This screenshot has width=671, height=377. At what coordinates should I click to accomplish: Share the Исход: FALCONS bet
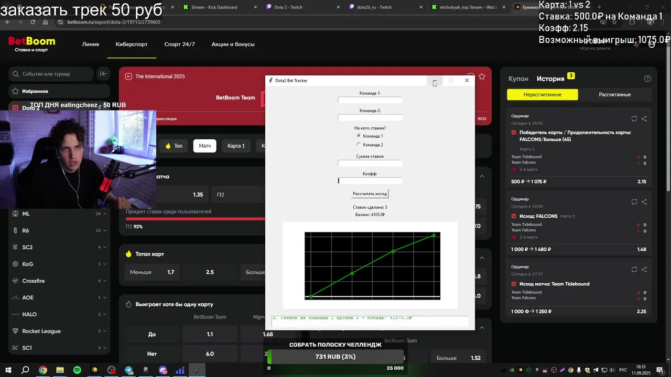click(x=644, y=202)
